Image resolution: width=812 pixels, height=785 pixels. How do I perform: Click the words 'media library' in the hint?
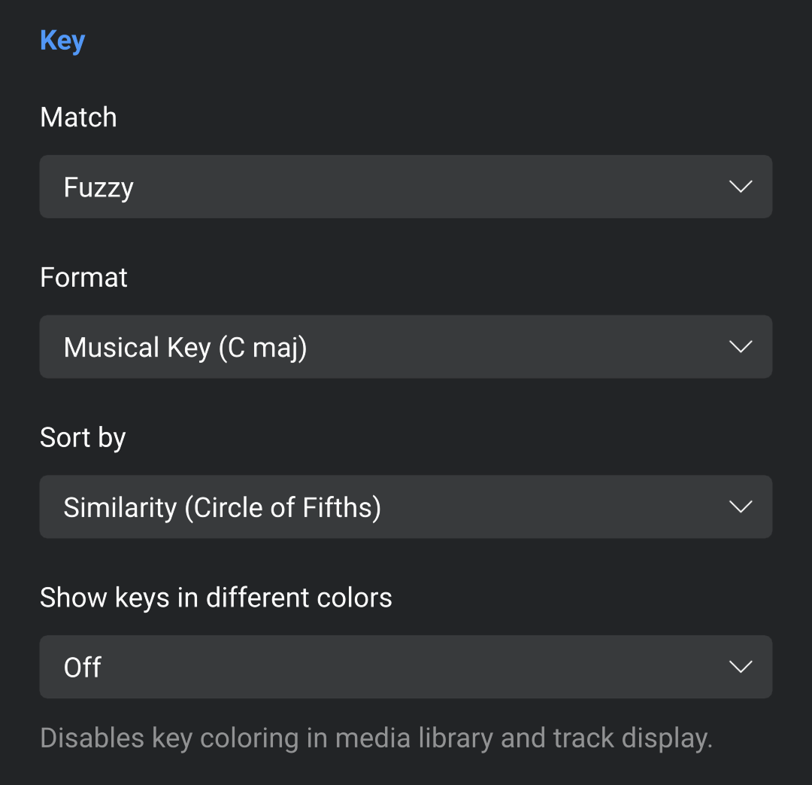[x=414, y=738]
